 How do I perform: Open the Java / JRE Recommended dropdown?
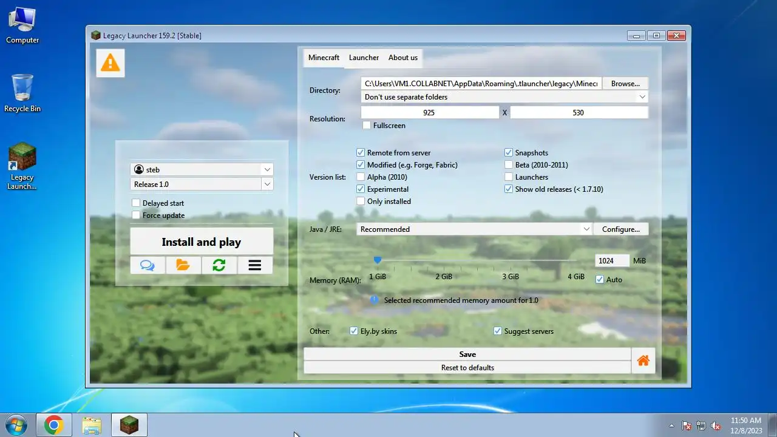(x=474, y=229)
